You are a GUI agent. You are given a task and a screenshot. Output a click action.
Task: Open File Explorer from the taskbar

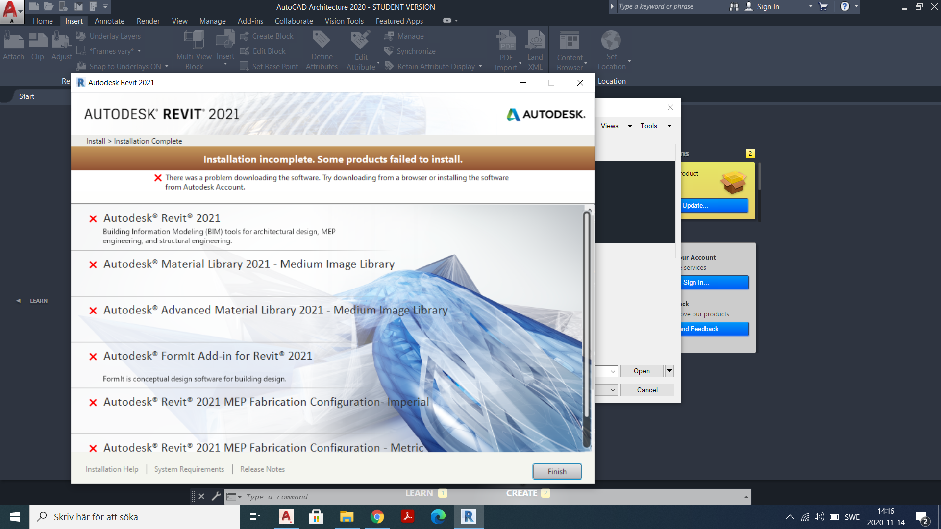[347, 517]
